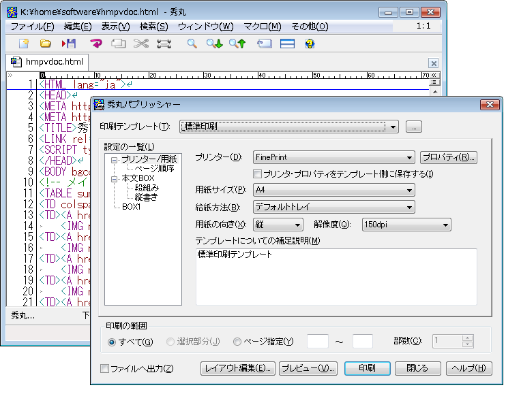Click the ruler right collapse chevron
Screen dimensions: 521x409
(434, 76)
